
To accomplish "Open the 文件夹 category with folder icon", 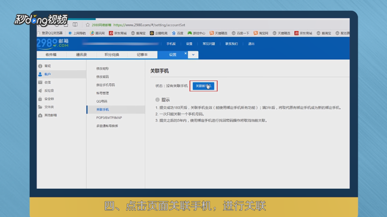I will click(46, 107).
